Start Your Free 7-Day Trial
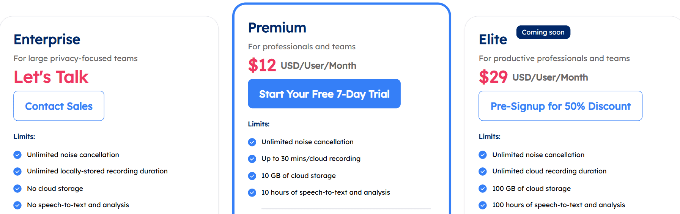The image size is (680, 214). coord(324,94)
